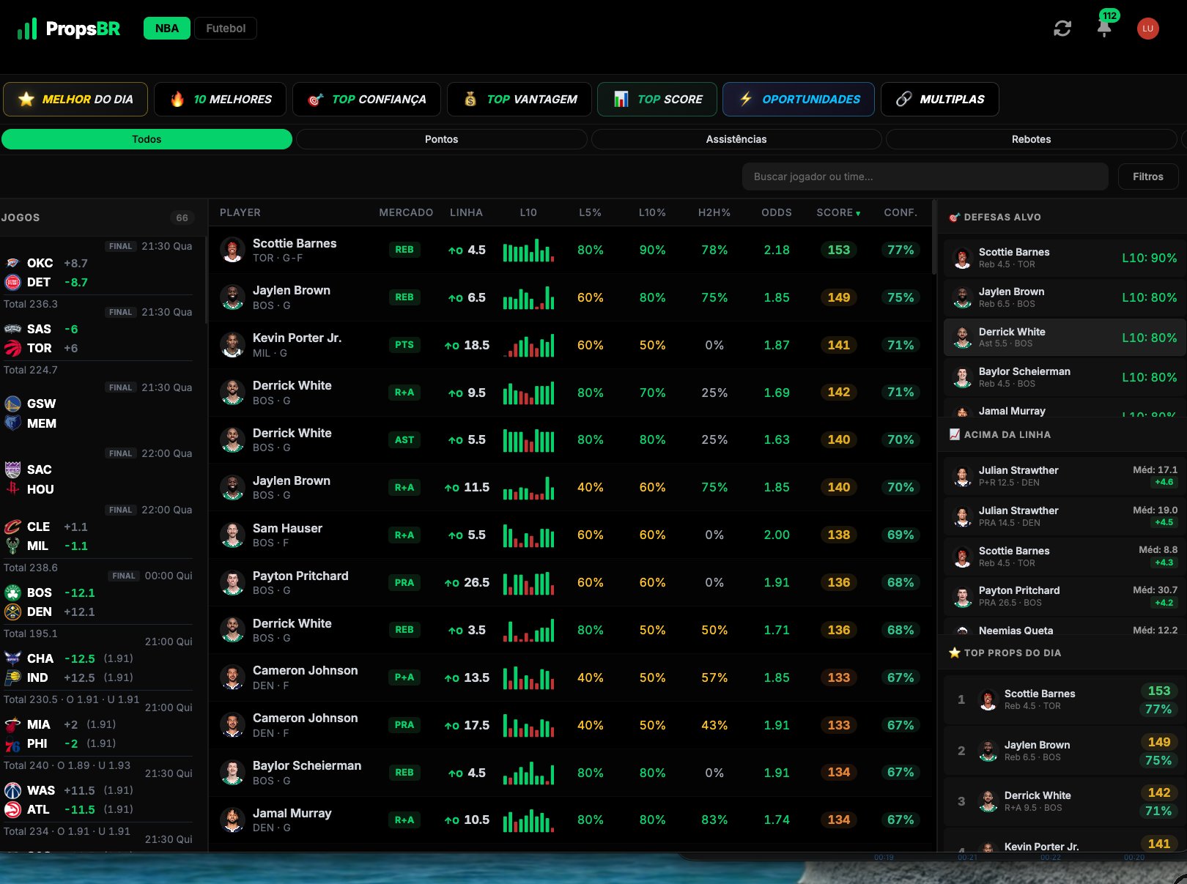Open the Multiplas button
The height and width of the screenshot is (884, 1187).
pos(939,99)
